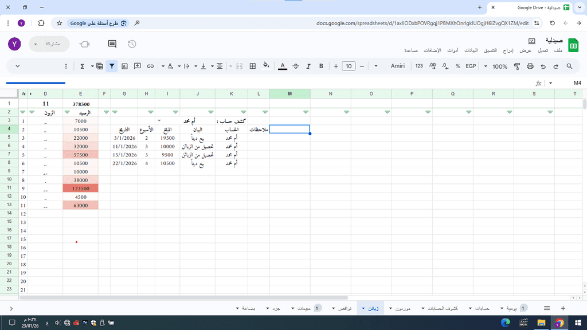Image resolution: width=587 pixels, height=330 pixels.
Task: Open the borders tool
Action: coord(252,66)
